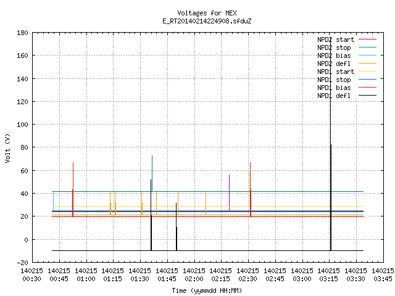Screen dimensions: 395x296
Task: Click the x-axis tick label 140215 02:45
Action: point(275,275)
